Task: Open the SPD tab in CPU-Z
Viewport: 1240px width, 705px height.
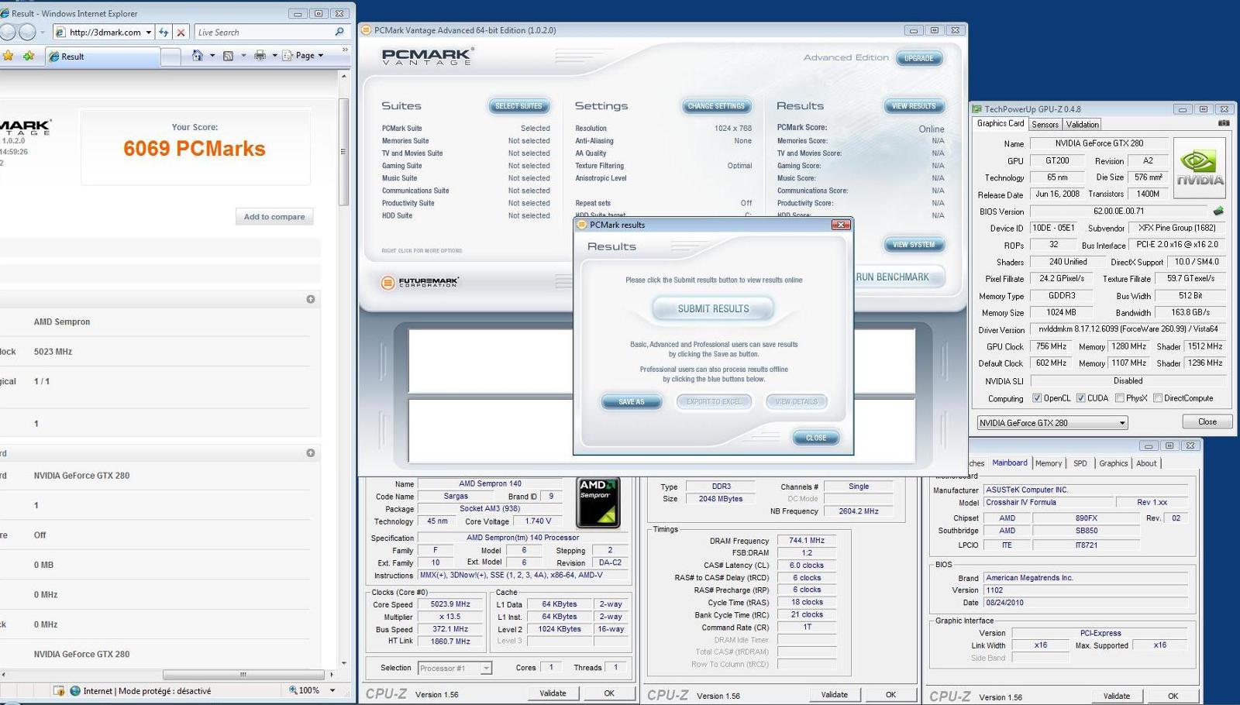Action: tap(1080, 463)
